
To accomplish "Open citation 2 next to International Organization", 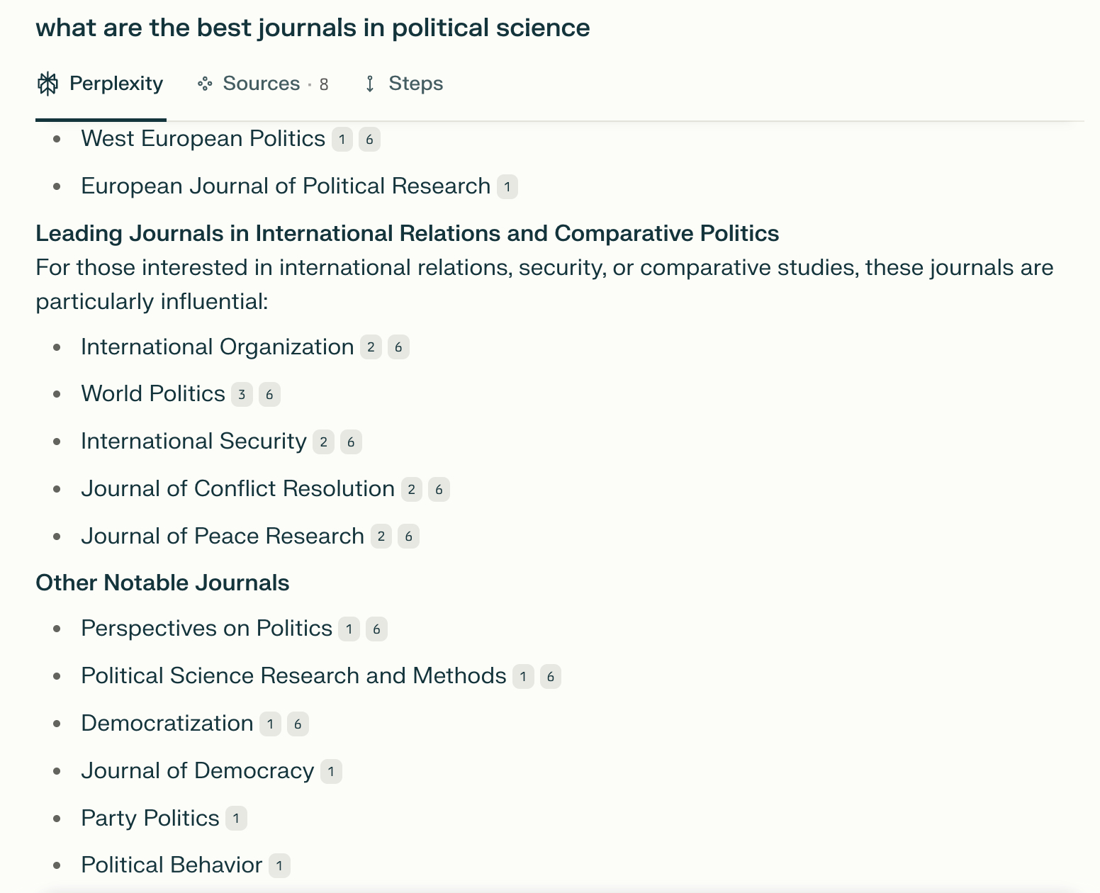I will coord(371,347).
